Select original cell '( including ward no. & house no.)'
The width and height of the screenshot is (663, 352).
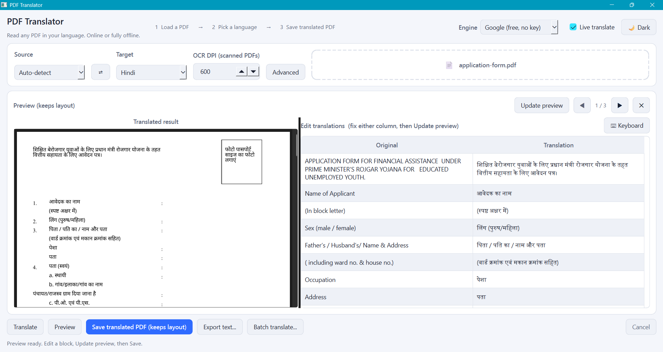387,262
